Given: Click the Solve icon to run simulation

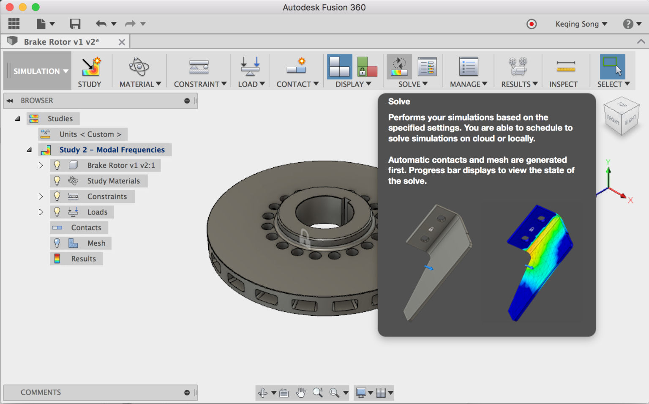Looking at the screenshot, I should pos(399,67).
